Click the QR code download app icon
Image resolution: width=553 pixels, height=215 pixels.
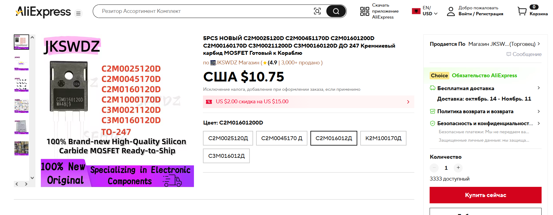pos(364,11)
